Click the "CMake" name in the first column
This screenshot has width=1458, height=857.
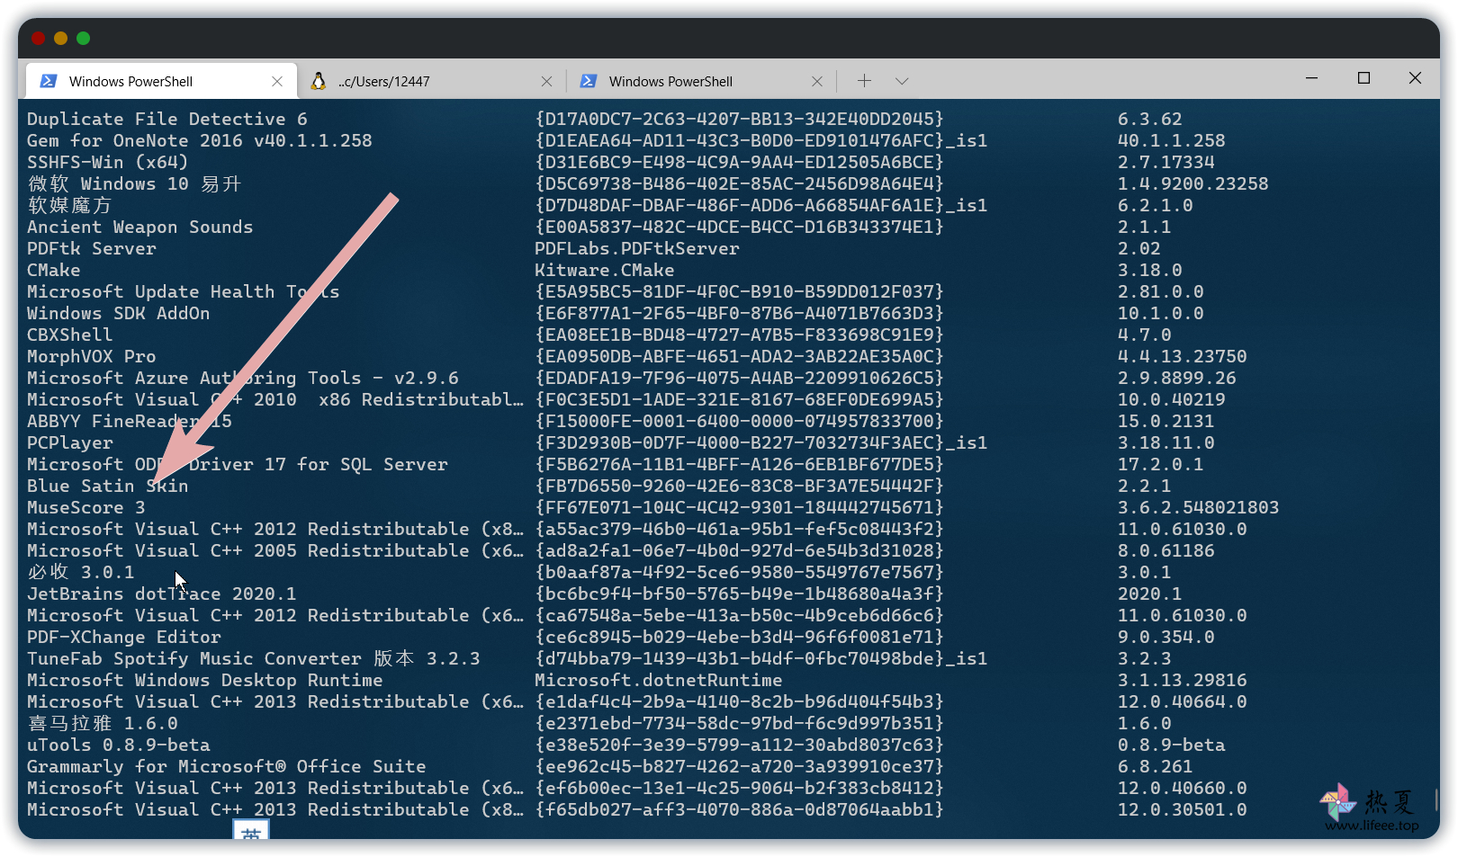[x=54, y=270]
